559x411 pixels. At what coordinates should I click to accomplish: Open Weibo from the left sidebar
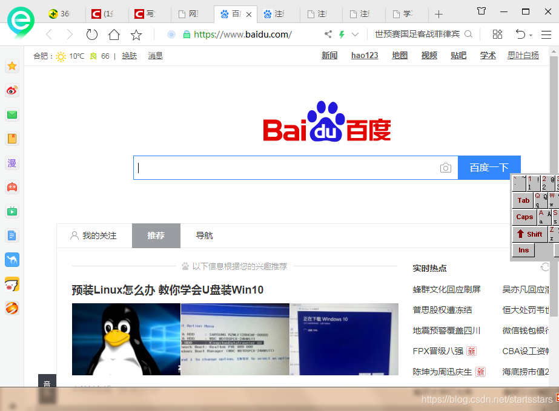tap(12, 89)
